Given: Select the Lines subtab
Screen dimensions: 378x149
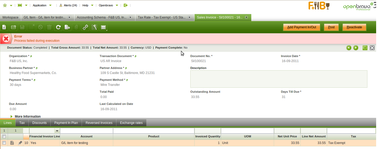Looking at the screenshot, I should [8, 123].
